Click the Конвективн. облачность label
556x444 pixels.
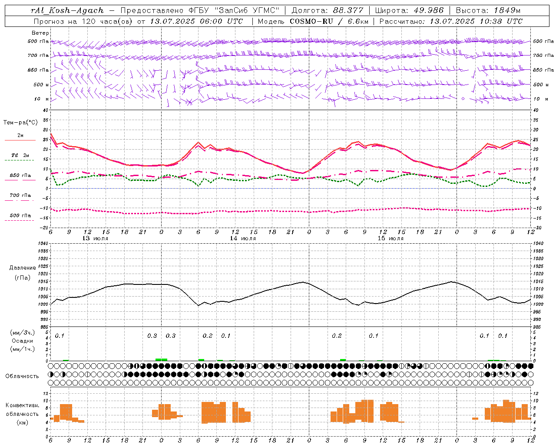[22, 409]
